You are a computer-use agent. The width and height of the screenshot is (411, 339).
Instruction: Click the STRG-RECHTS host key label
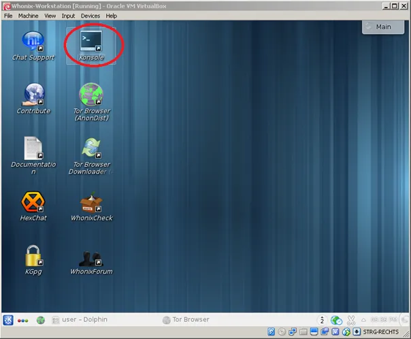pyautogui.click(x=380, y=332)
